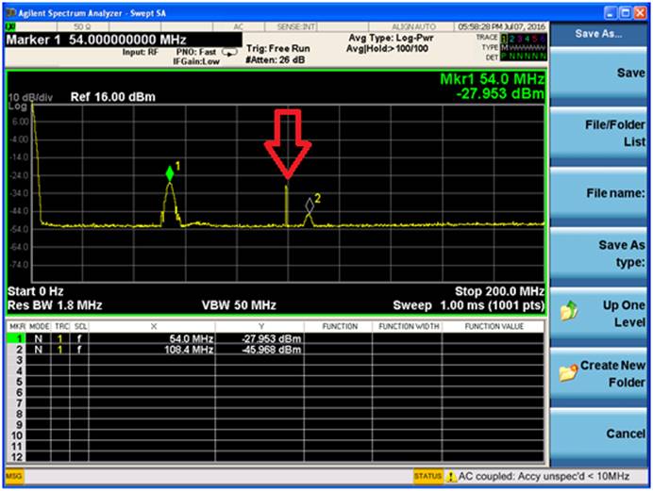Click the Input: RF label
Image resolution: width=653 pixels, height=491 pixels.
[x=141, y=52]
